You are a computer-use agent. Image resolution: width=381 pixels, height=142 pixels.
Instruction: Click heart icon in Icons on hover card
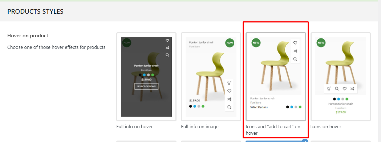(x=345, y=89)
